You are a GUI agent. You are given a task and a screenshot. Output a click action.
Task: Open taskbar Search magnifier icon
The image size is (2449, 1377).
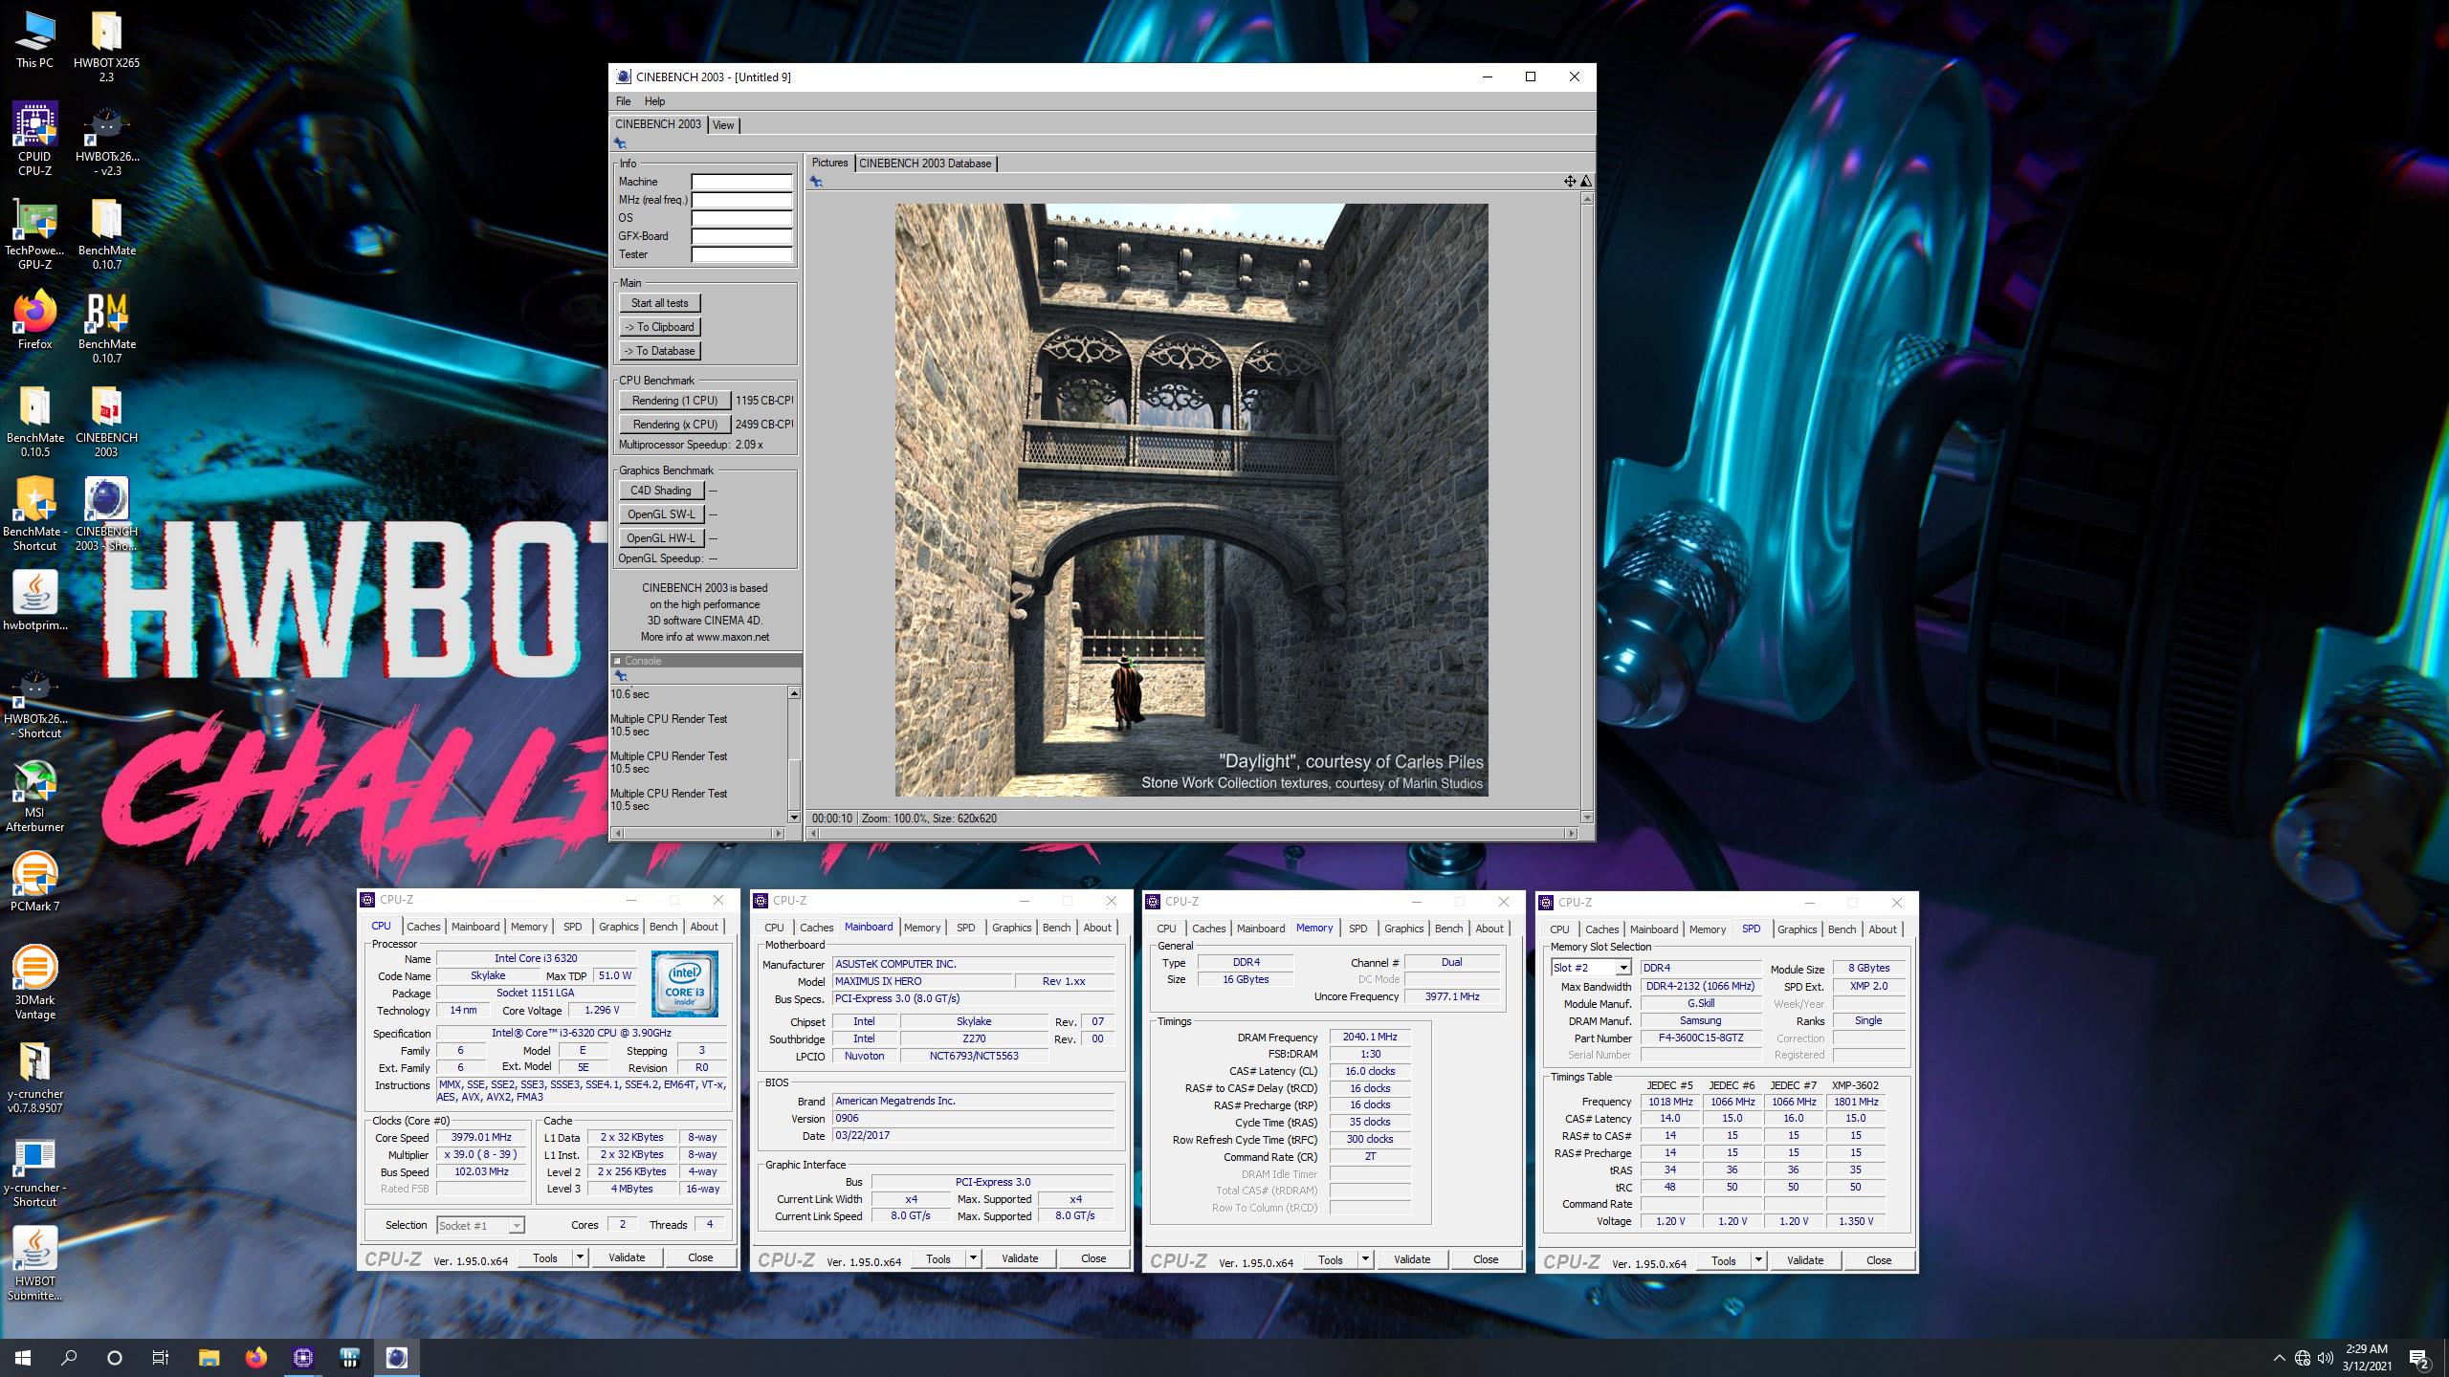[x=69, y=1357]
